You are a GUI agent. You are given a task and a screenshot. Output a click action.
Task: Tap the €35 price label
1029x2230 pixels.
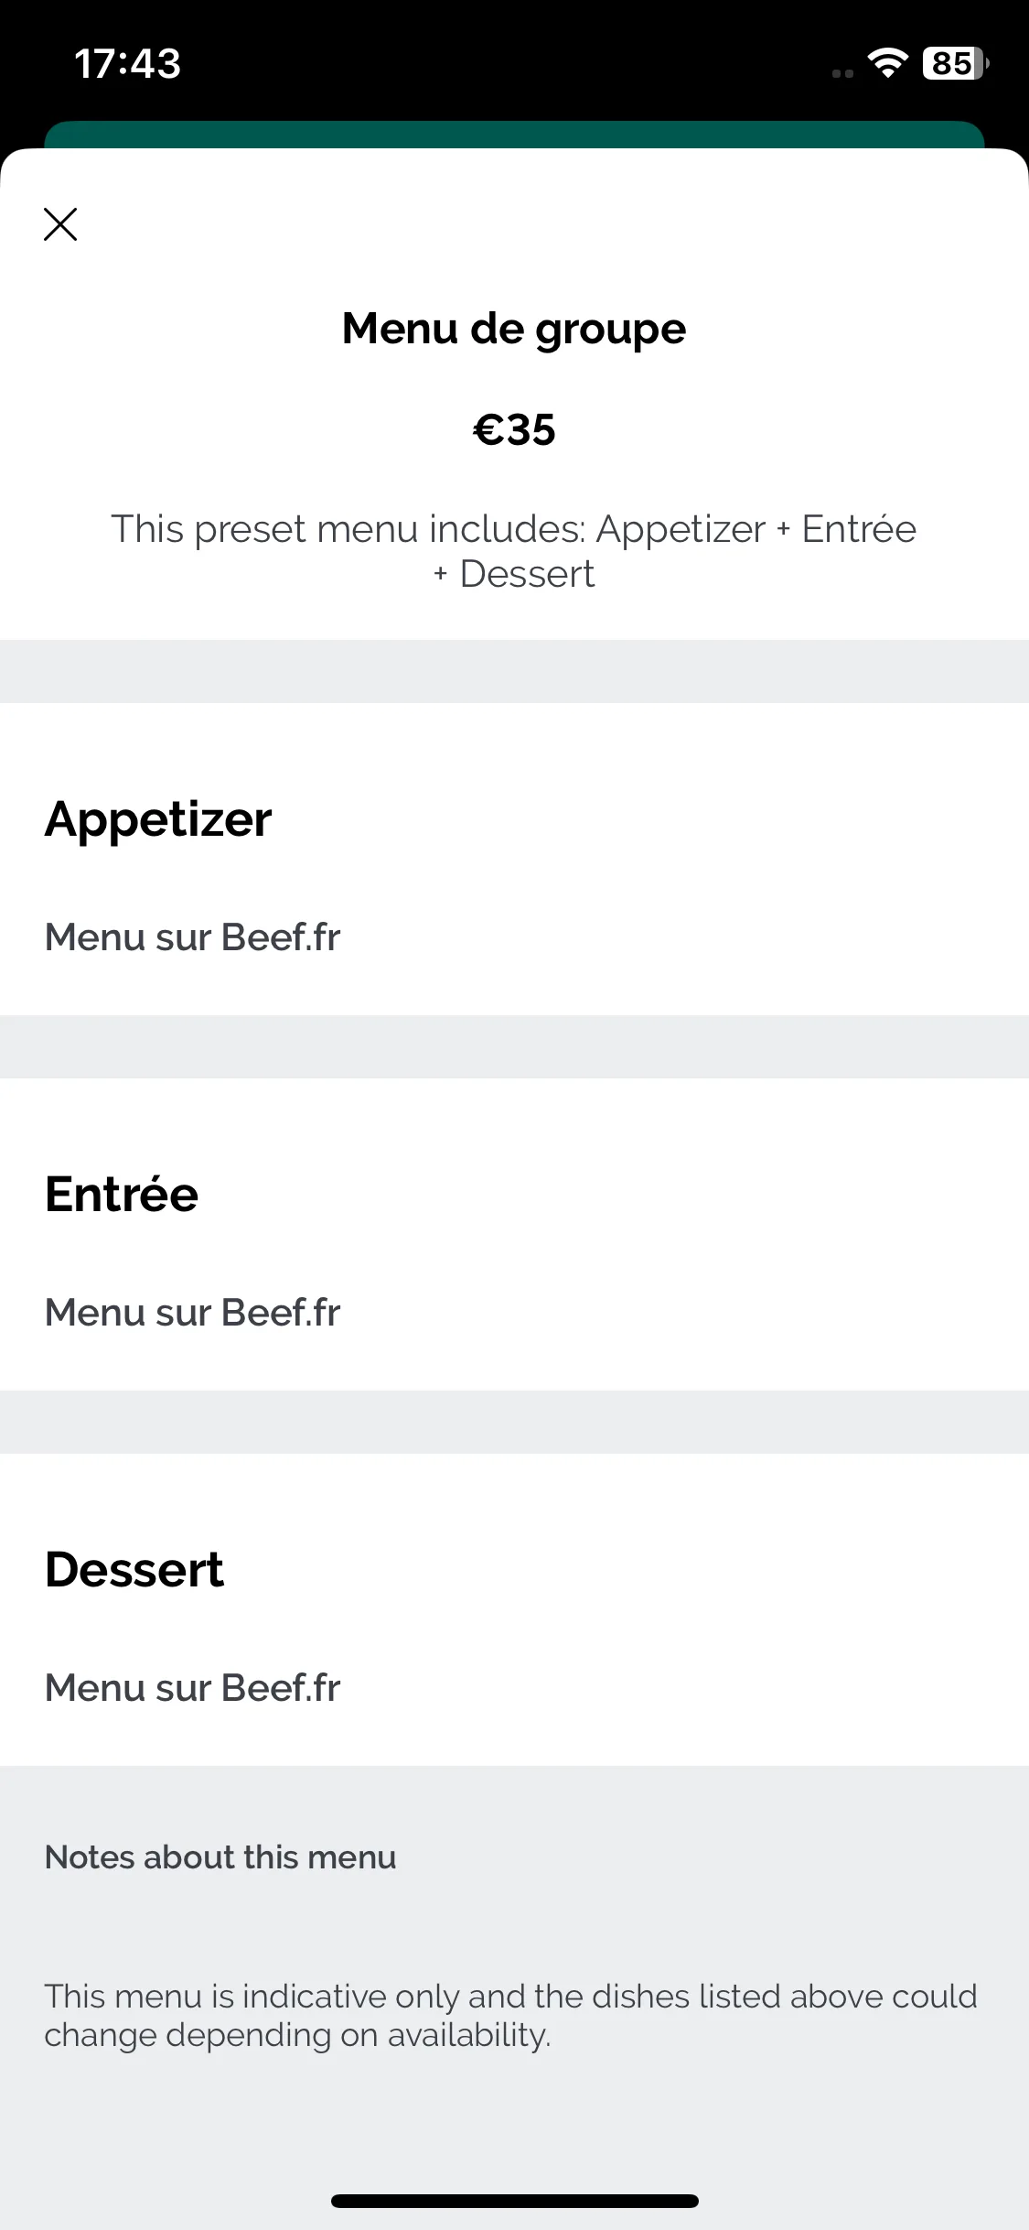514,429
